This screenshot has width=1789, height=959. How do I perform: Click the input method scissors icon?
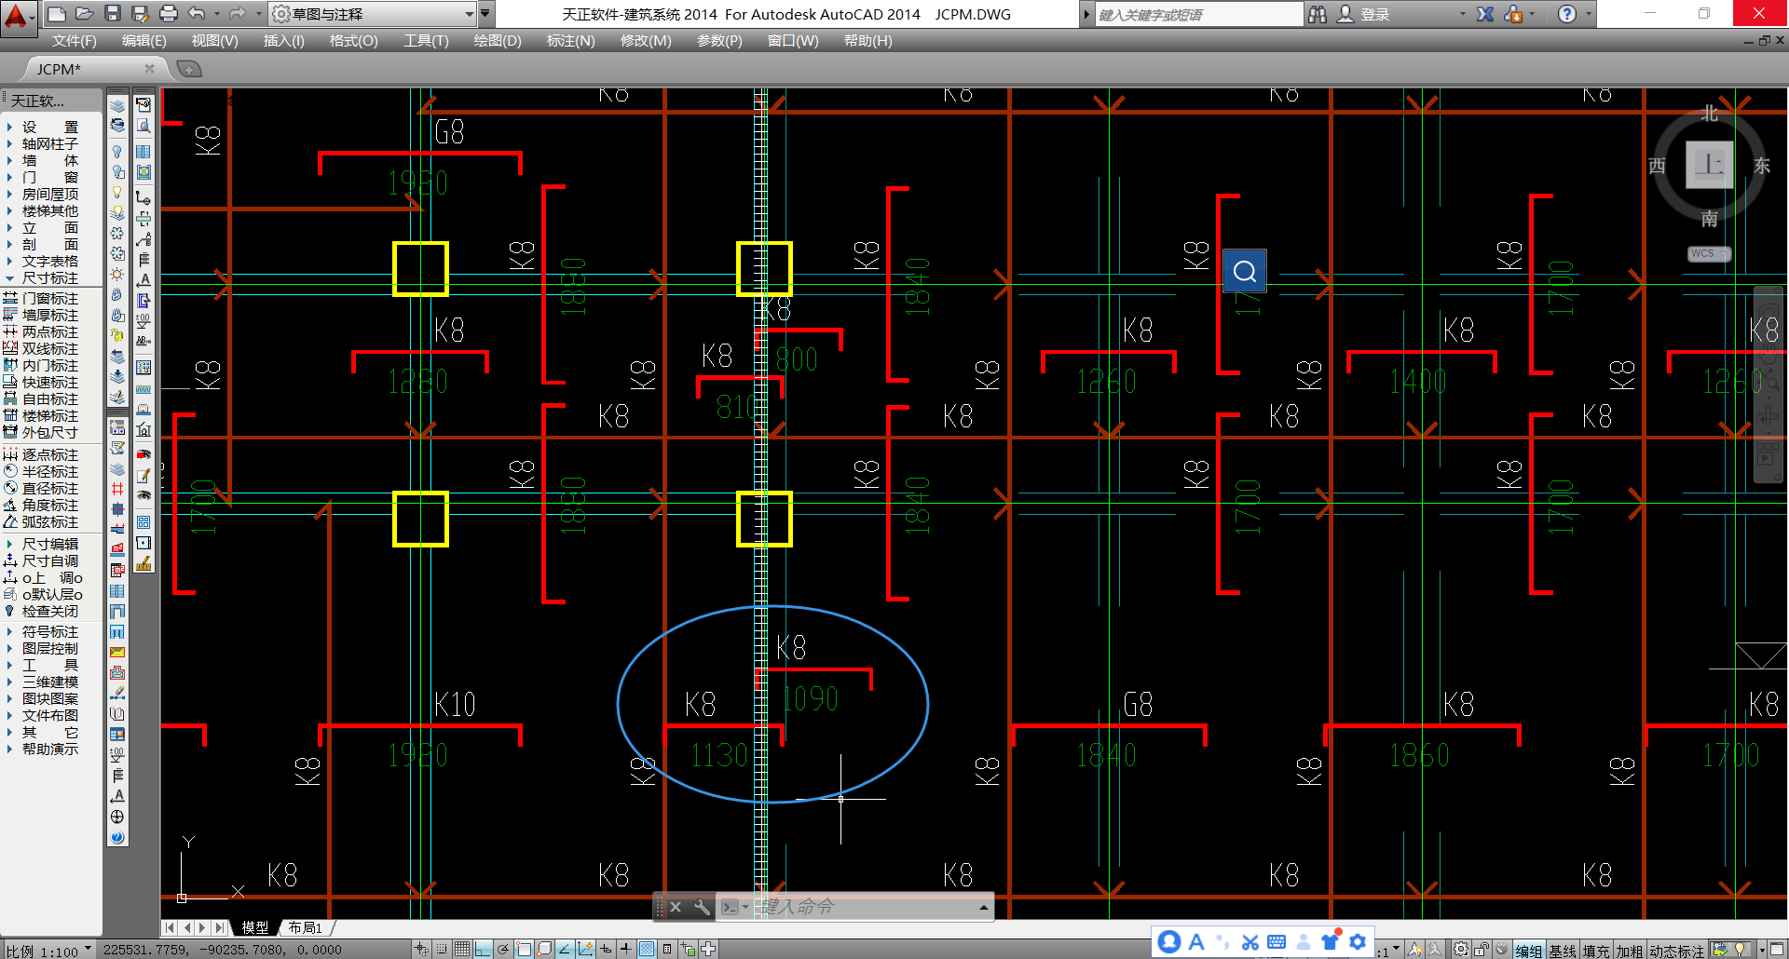[x=1250, y=942]
